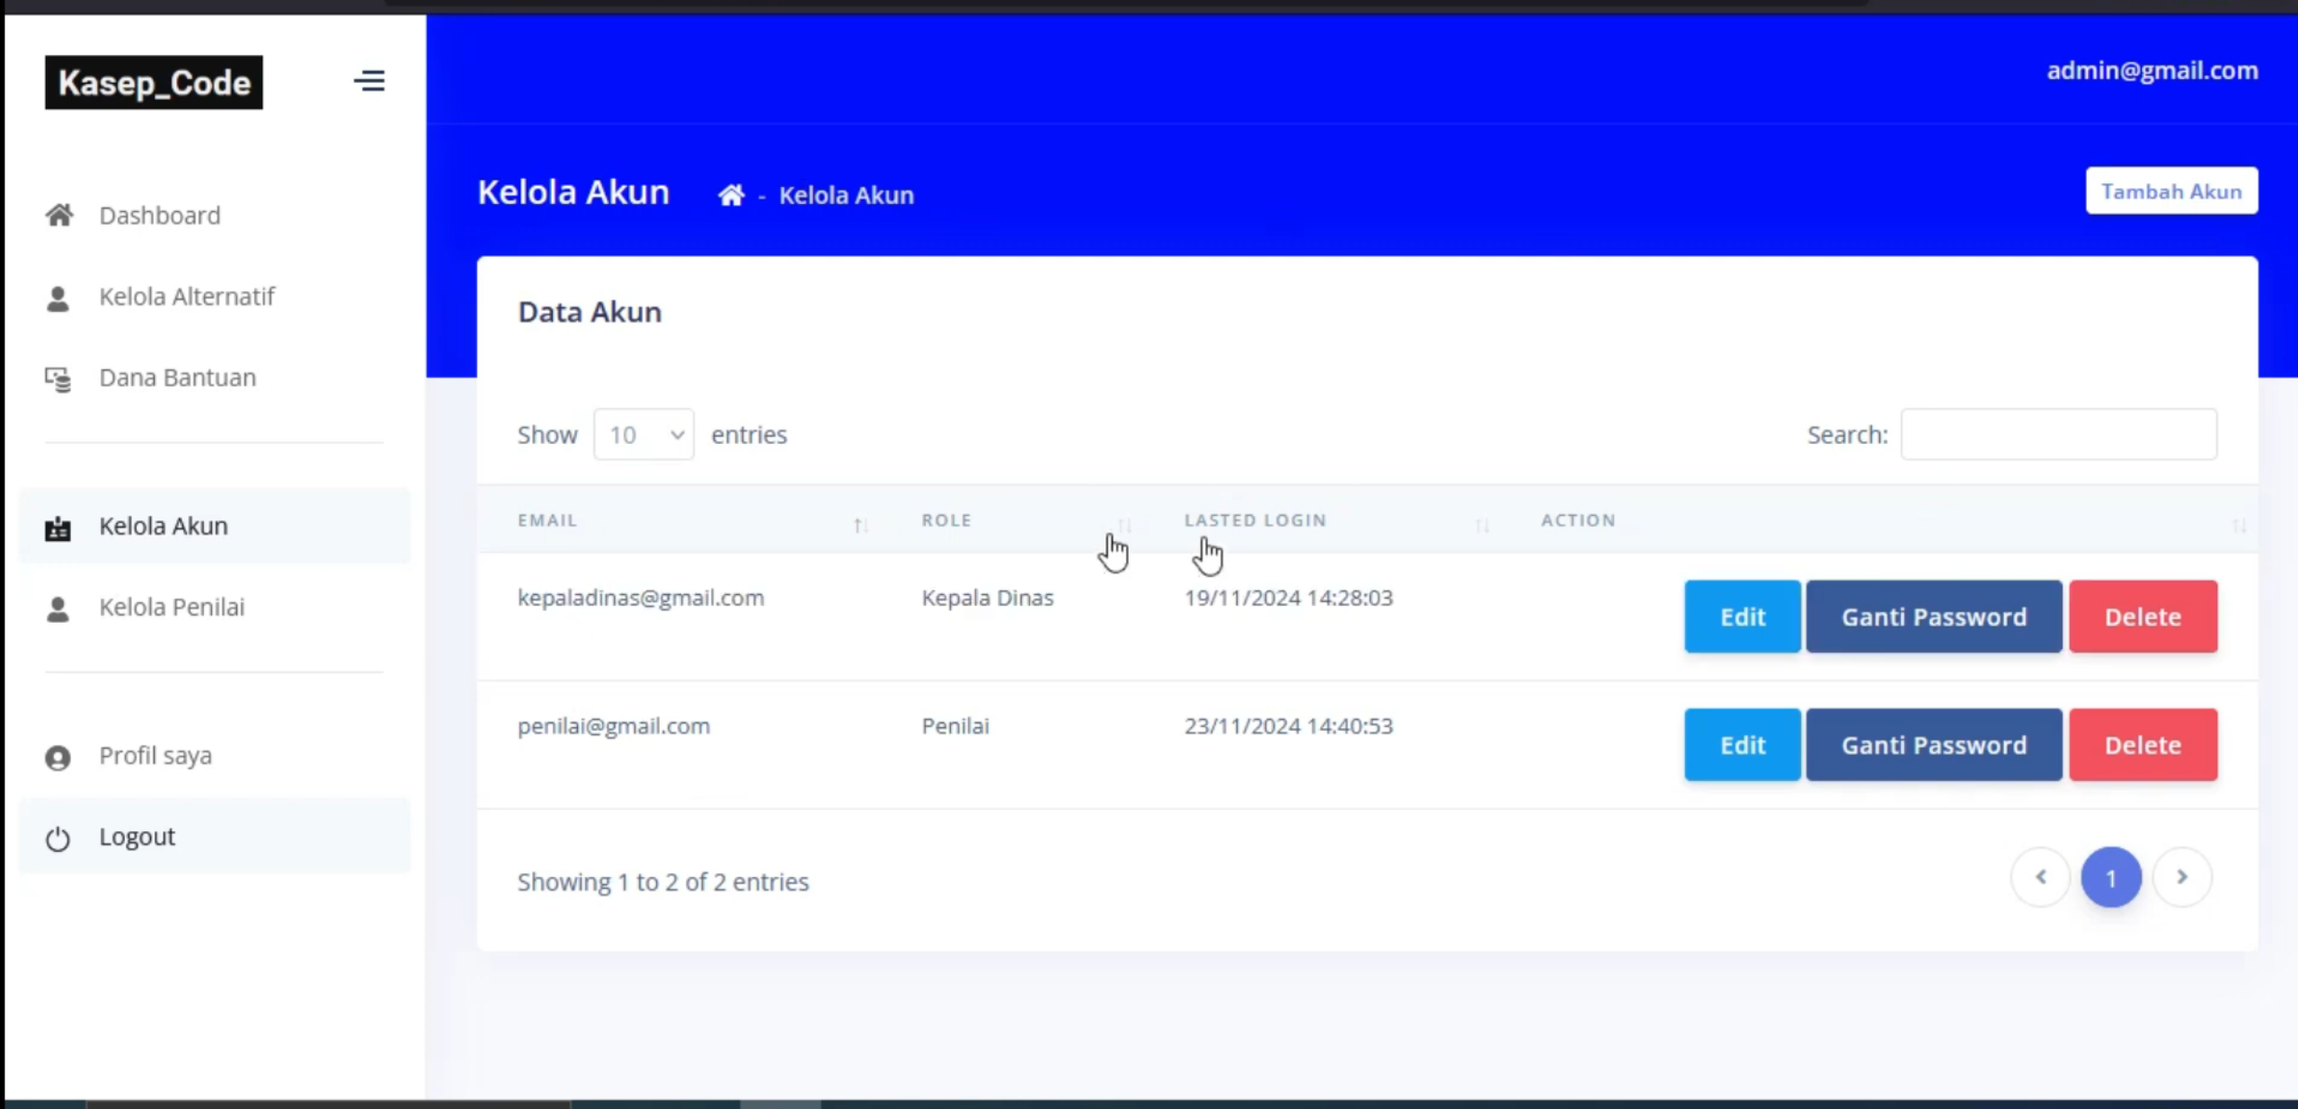Viewport: 2298px width, 1109px height.
Task: Sort table by Lasted Login arrows
Action: click(1481, 525)
